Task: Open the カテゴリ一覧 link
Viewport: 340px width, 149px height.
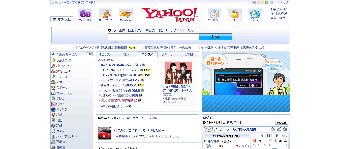Action: coord(279,10)
